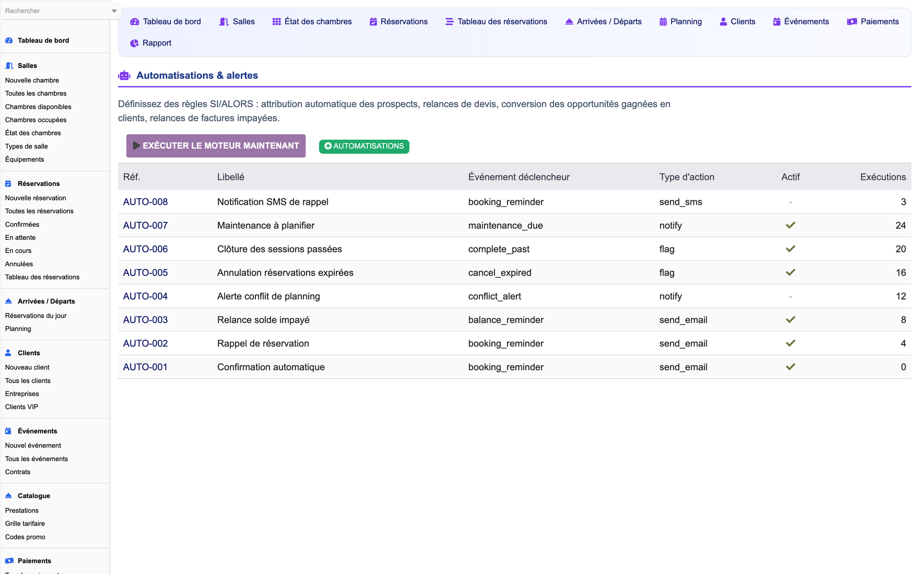Click the sidebar Catalogue bell icon
Screen dimensions: 919x574
(x=9, y=496)
